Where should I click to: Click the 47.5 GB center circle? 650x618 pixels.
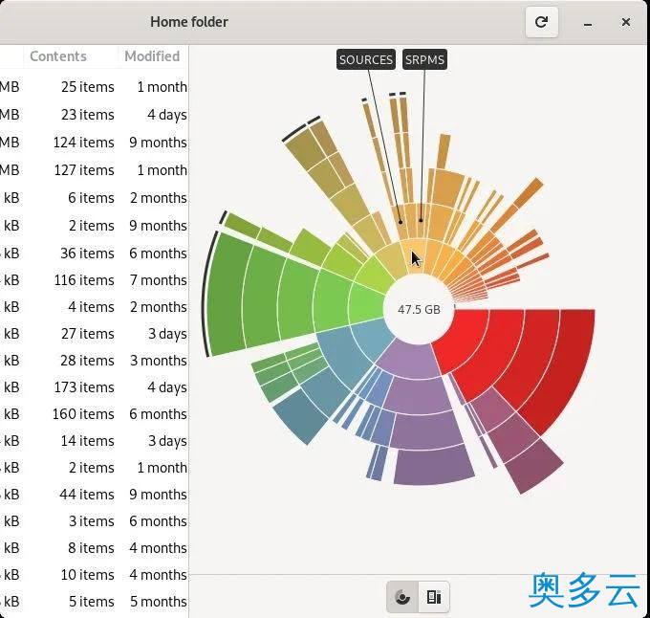[x=419, y=310]
